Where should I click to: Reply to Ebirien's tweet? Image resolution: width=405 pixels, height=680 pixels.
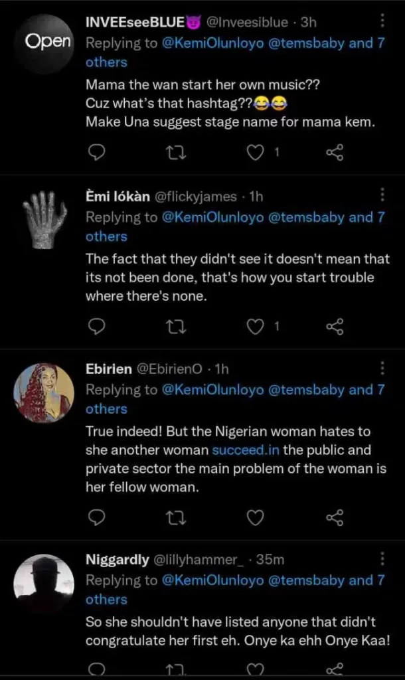97,517
